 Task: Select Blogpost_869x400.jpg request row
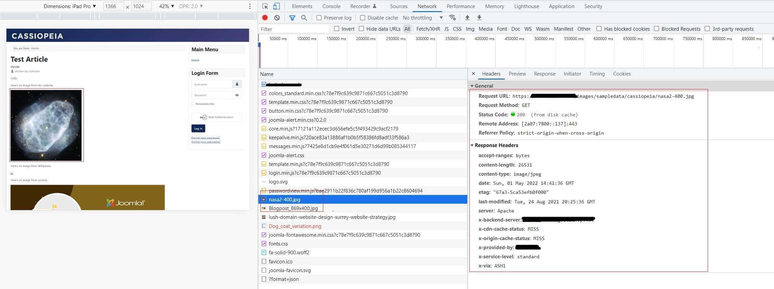point(293,208)
